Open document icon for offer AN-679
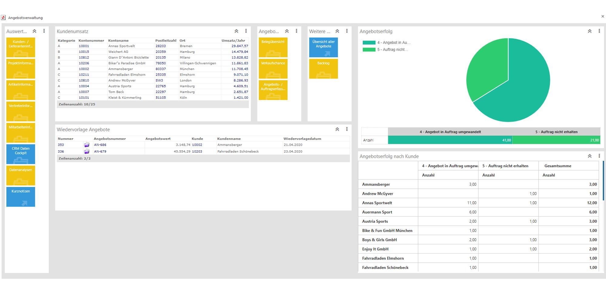The width and height of the screenshot is (606, 303). [x=87, y=151]
